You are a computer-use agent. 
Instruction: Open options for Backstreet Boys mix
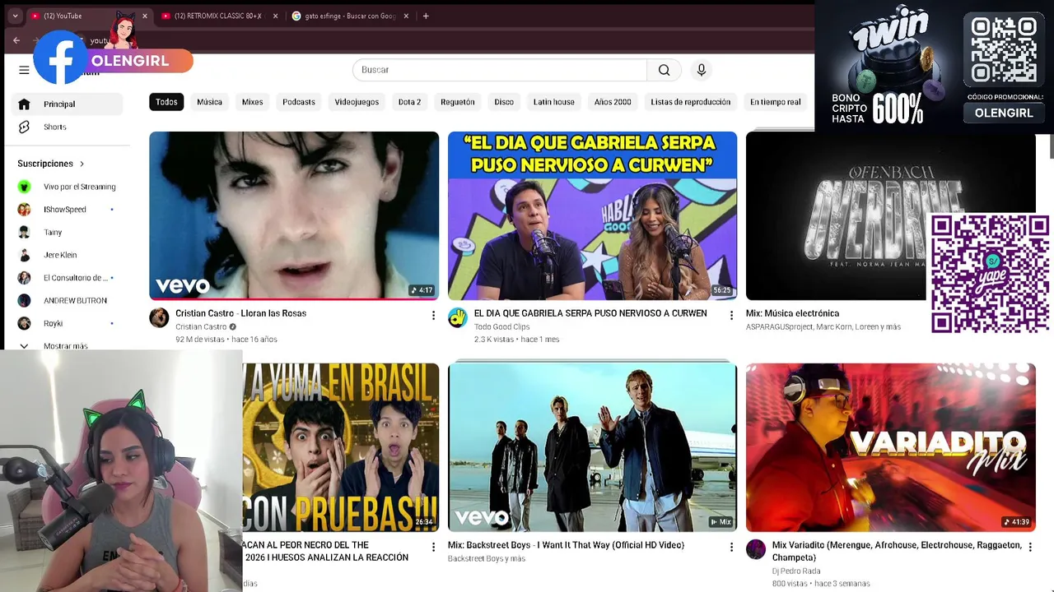(x=731, y=547)
